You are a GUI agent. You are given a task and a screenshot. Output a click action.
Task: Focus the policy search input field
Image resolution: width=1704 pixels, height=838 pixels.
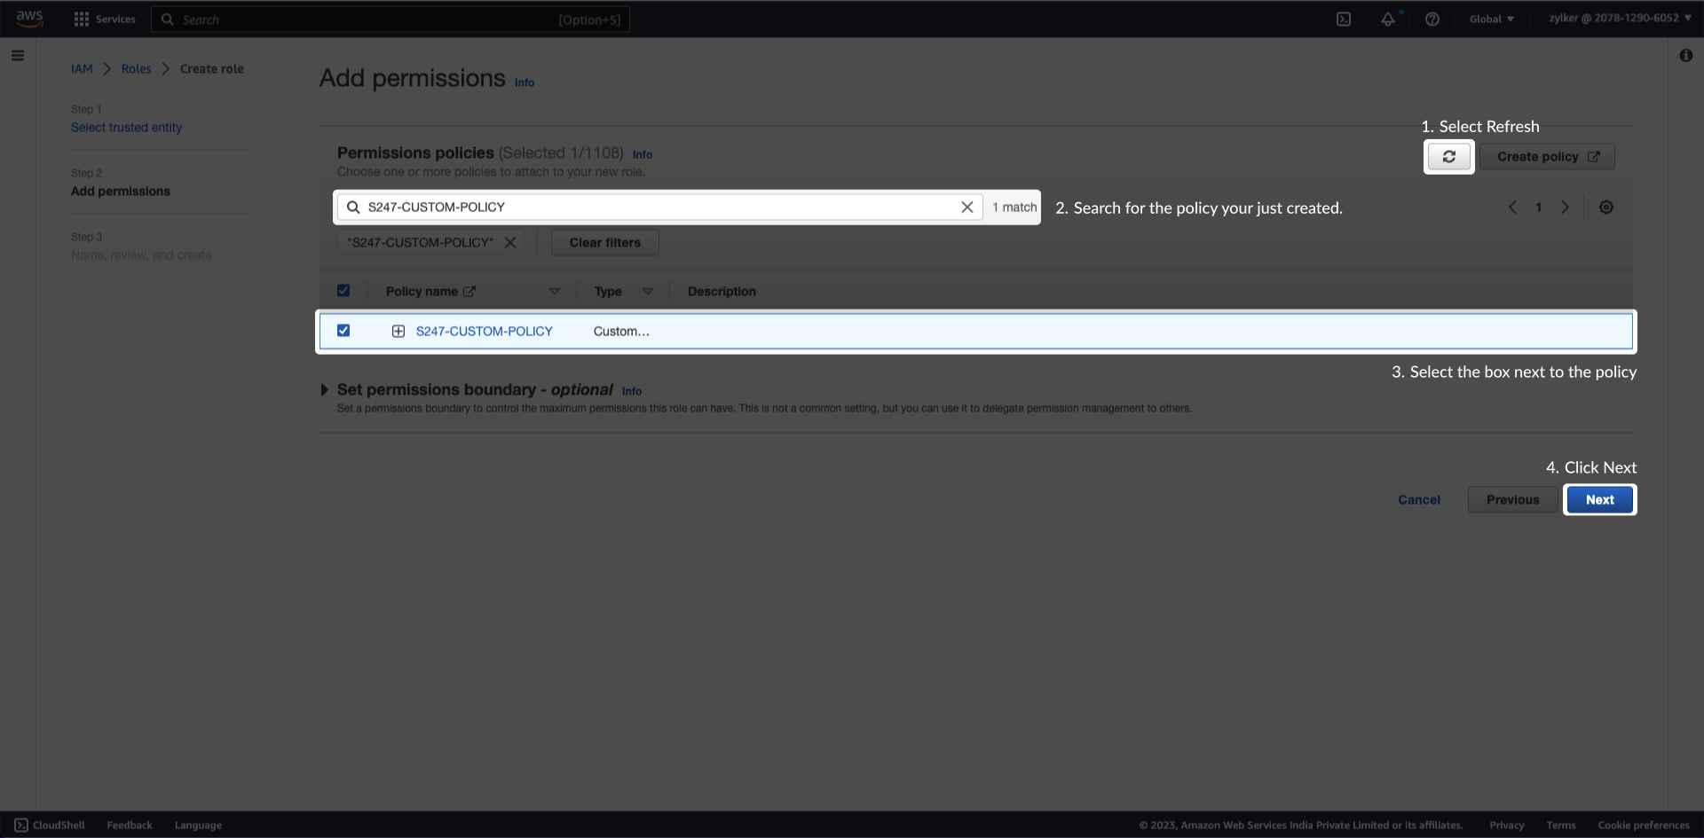pyautogui.click(x=661, y=208)
